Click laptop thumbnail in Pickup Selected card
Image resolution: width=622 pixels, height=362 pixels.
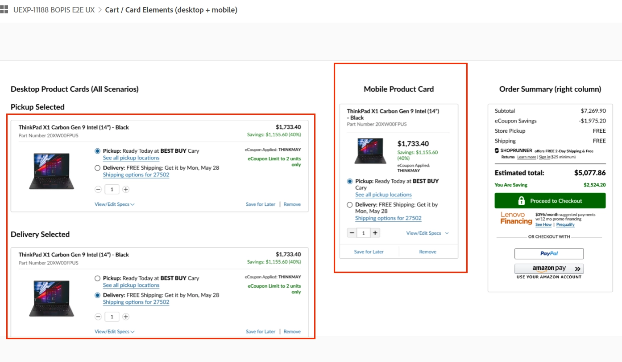click(x=52, y=171)
